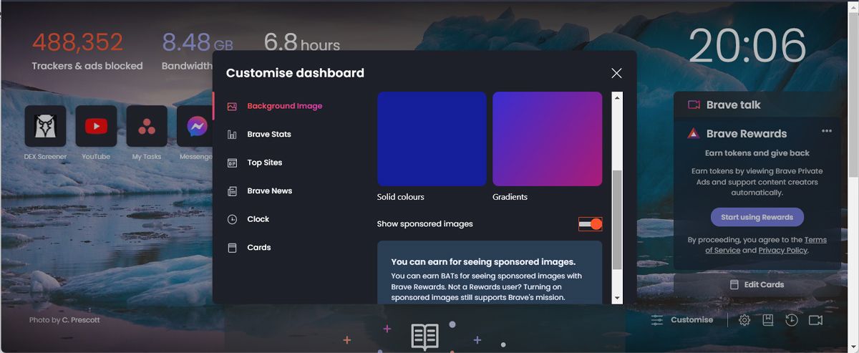Click the 20:06 clock display
The width and height of the screenshot is (859, 353).
click(747, 45)
